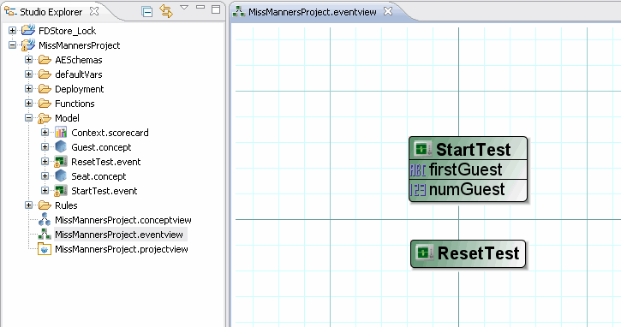
Task: Select the Studio Explorer tab
Action: pyautogui.click(x=51, y=12)
